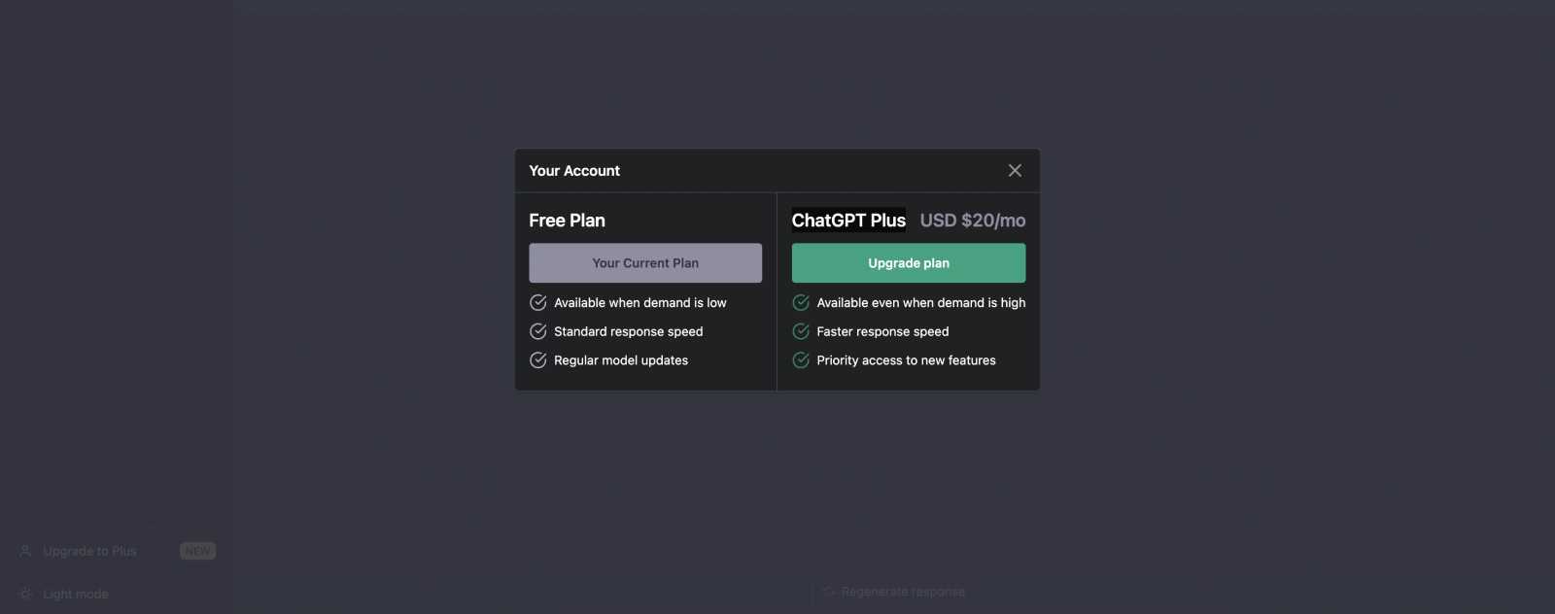The height and width of the screenshot is (614, 1555).
Task: Click checkmark icon beside Available when demand is low
Action: 538,303
